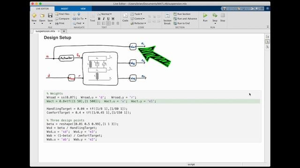Collapse the toolstrip with the corner arrow
The width and height of the screenshot is (300, 168).
[268, 27]
